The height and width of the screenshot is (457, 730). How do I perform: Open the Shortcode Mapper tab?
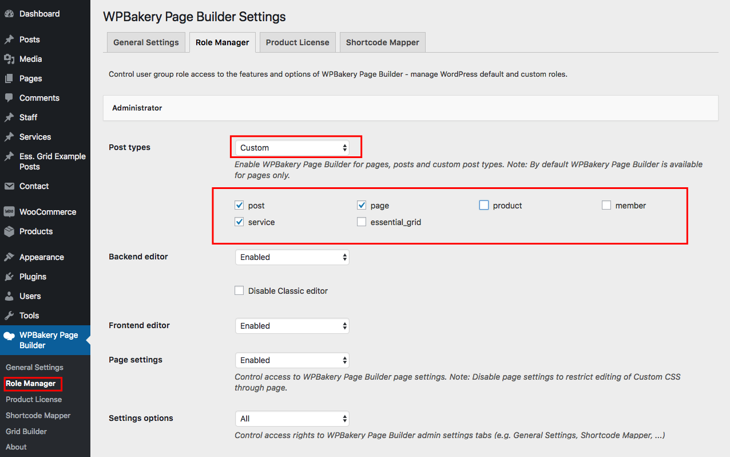pyautogui.click(x=383, y=42)
